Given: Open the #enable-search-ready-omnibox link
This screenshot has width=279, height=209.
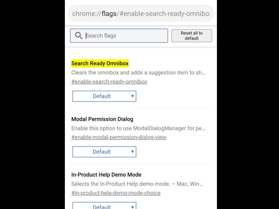Looking at the screenshot, I should (x=109, y=82).
